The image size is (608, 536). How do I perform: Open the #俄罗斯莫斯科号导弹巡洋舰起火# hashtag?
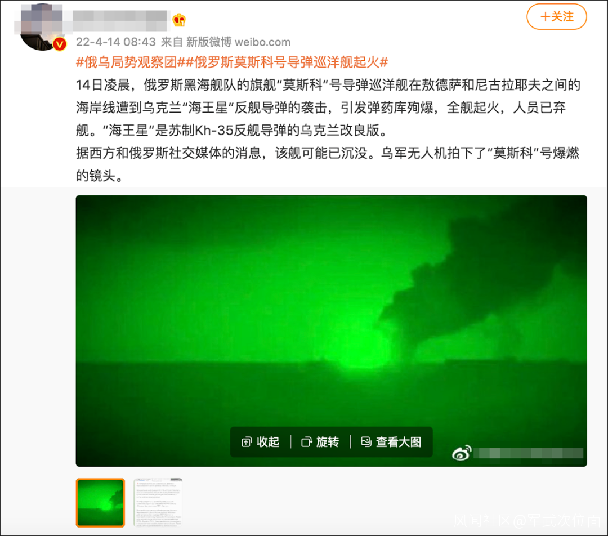point(283,62)
